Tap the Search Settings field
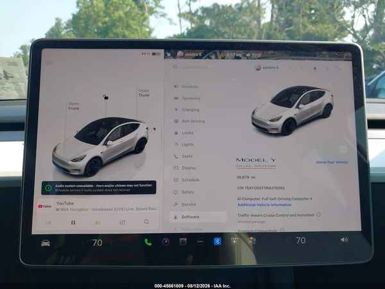The height and width of the screenshot is (289, 385). [195, 67]
